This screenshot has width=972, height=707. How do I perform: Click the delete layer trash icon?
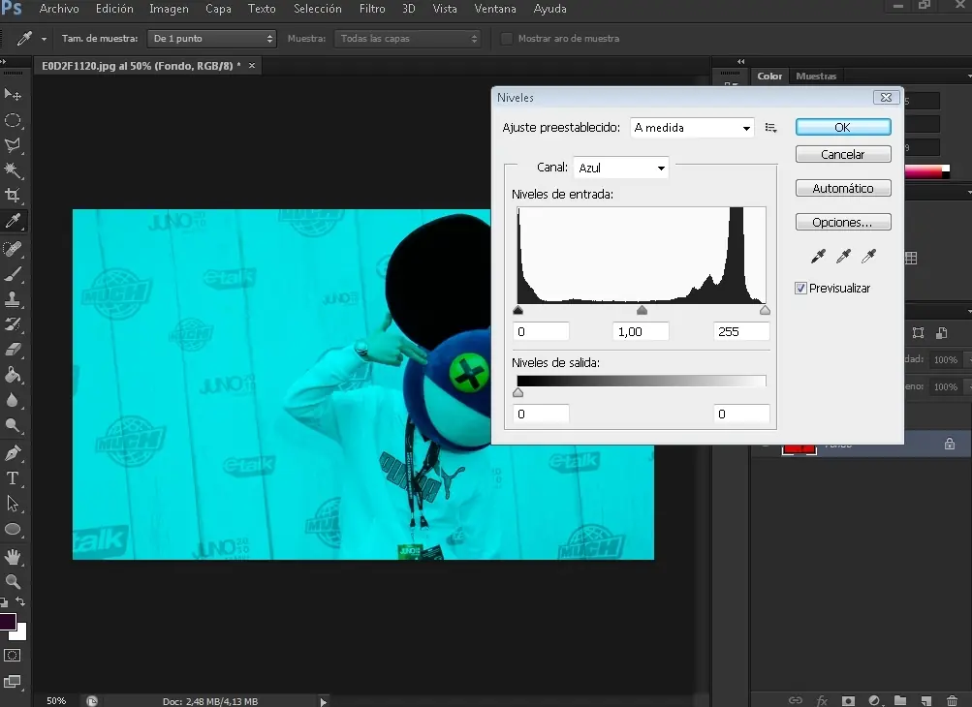952,700
